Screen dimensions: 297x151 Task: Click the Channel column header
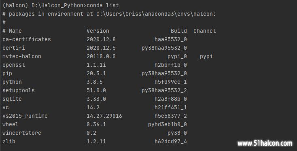205,31
